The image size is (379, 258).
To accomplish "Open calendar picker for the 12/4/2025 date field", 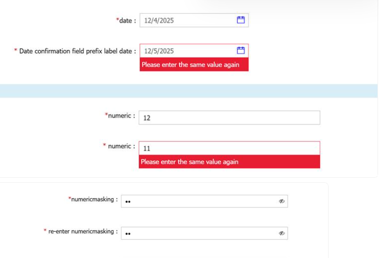I will (240, 20).
